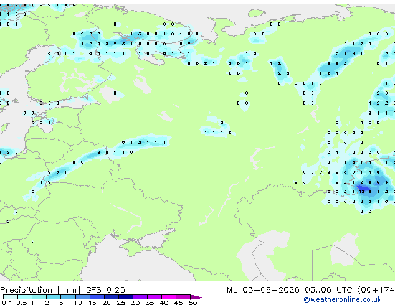The image size is (395, 305).
Task: Click the "0.1" legend label
Action: (x=7, y=303)
